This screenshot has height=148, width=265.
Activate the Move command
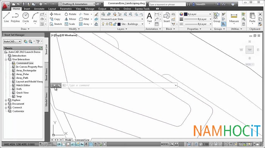(x=55, y=14)
